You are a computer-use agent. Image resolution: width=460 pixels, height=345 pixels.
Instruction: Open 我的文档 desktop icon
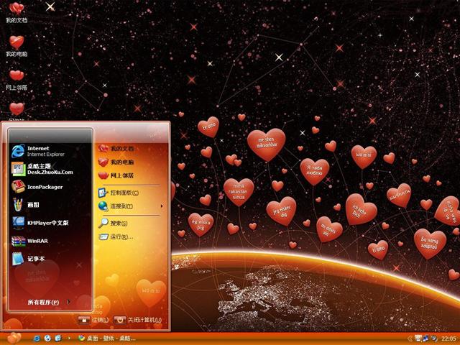tap(17, 12)
